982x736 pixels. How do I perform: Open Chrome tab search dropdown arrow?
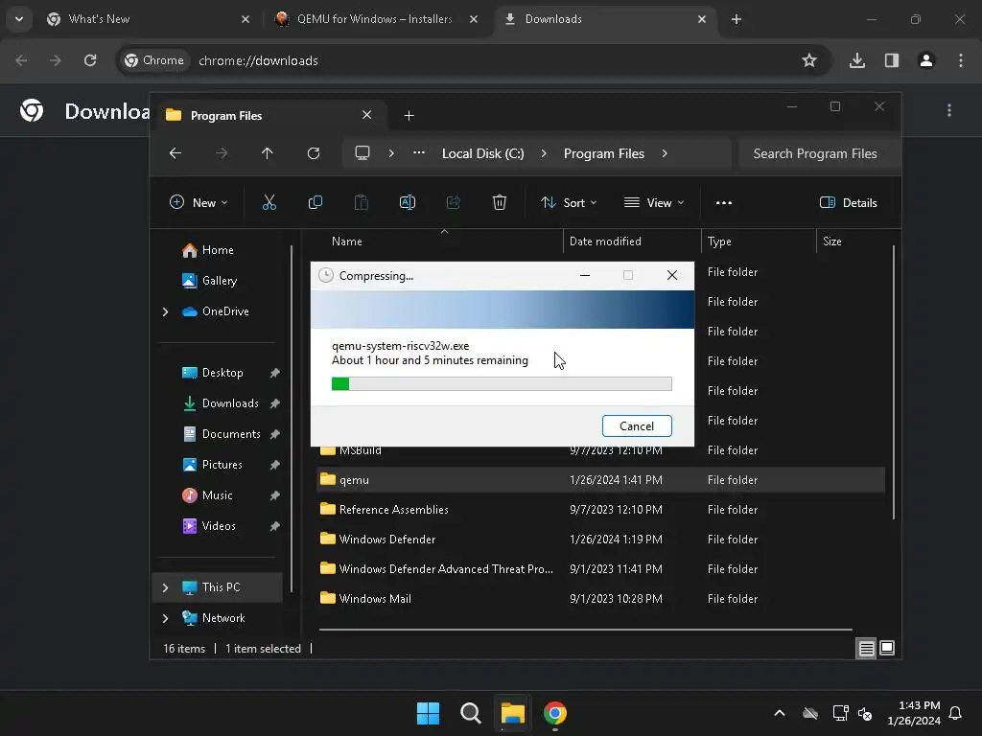(x=19, y=19)
